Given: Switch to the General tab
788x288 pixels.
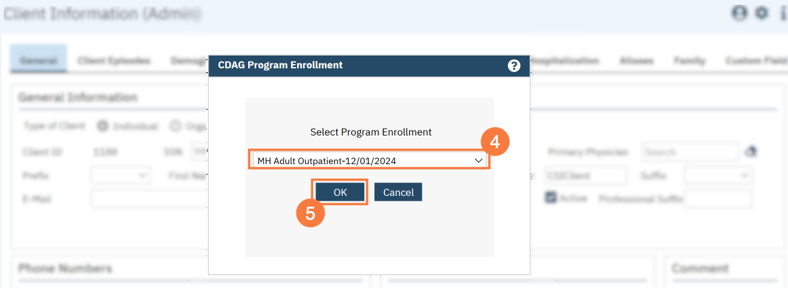Looking at the screenshot, I should 39,61.
